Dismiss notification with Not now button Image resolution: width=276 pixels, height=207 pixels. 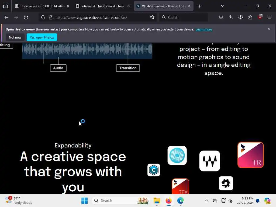15,37
